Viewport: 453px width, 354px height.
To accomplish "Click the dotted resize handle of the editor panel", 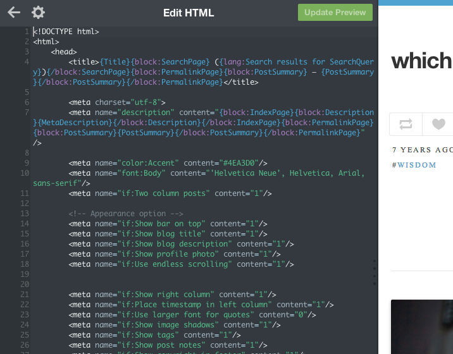I will point(375,272).
